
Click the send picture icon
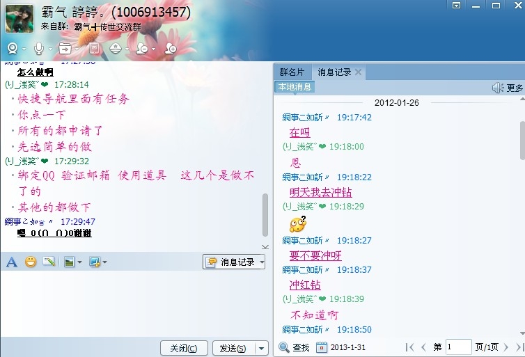(70, 262)
